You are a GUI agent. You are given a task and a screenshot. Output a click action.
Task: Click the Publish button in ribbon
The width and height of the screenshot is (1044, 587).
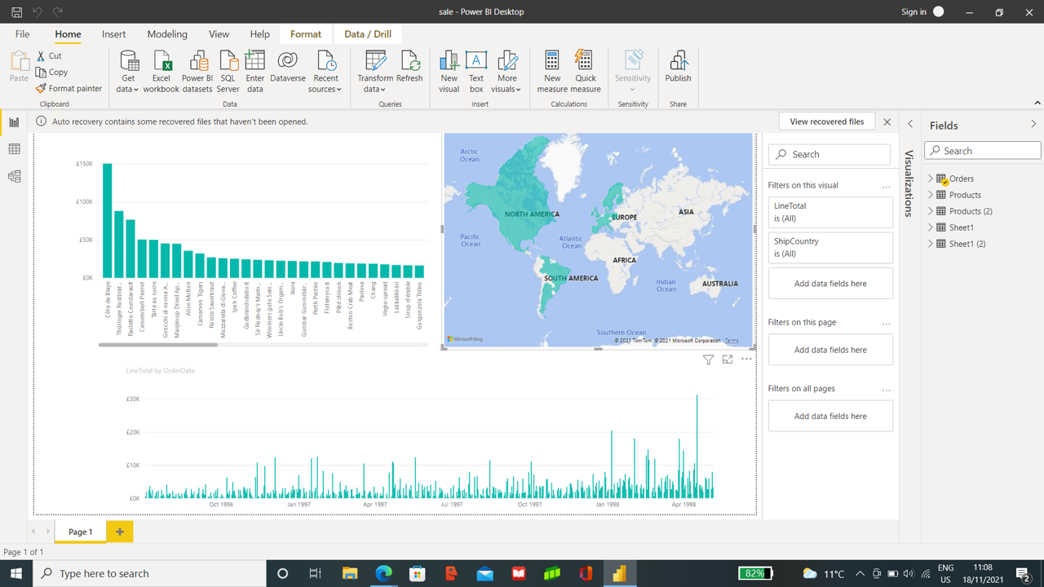click(678, 67)
